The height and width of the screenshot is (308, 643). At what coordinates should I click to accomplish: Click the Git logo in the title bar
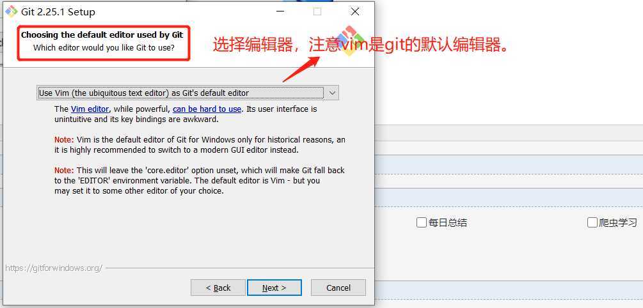click(x=11, y=12)
